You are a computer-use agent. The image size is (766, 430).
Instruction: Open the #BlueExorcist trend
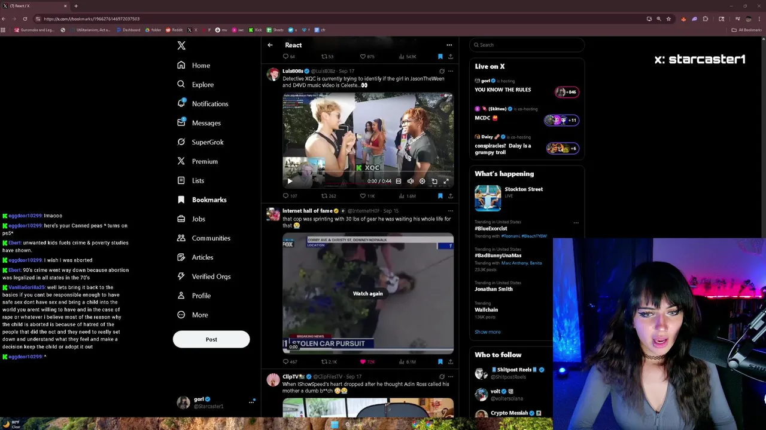[491, 229]
